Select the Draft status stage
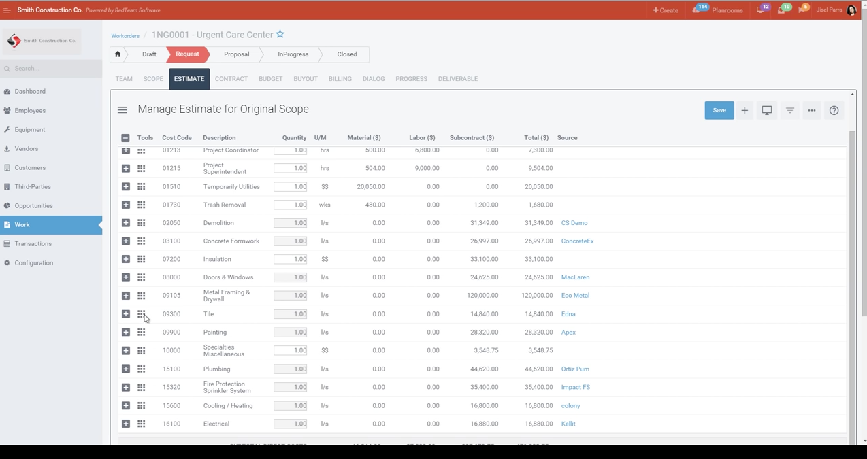This screenshot has height=459, width=867. point(149,54)
